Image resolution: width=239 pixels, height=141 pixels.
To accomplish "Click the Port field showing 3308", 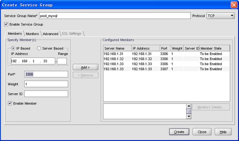I will pyautogui.click(x=46, y=74).
